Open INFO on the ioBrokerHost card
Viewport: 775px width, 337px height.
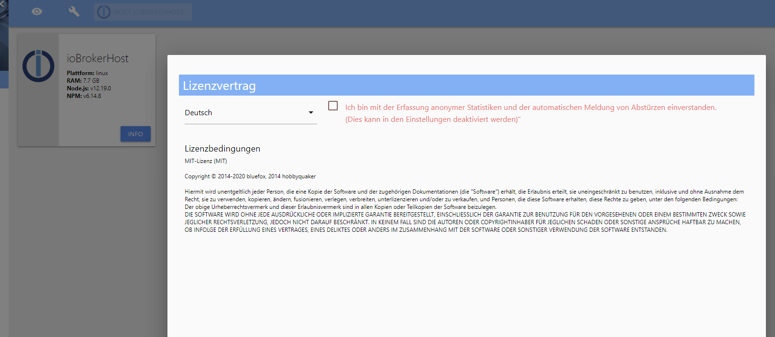coord(135,134)
